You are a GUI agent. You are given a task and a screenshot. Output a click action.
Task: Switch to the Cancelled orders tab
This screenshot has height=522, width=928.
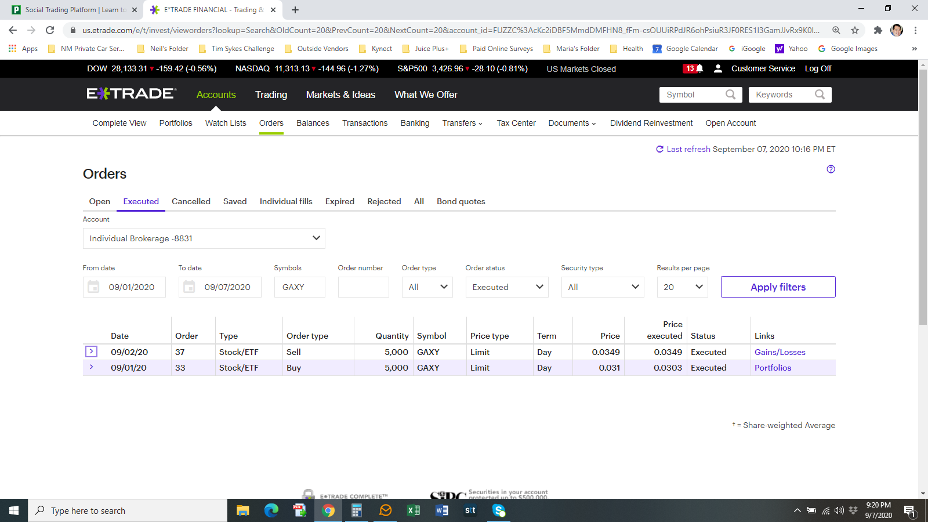click(x=191, y=201)
